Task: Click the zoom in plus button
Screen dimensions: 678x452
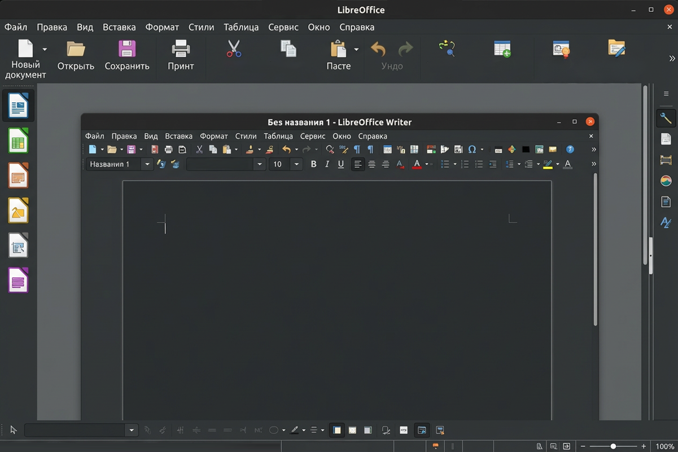Action: point(644,446)
